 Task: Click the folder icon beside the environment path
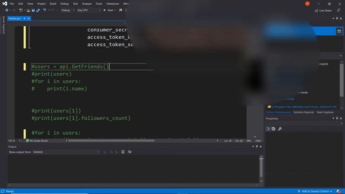[x=269, y=107]
